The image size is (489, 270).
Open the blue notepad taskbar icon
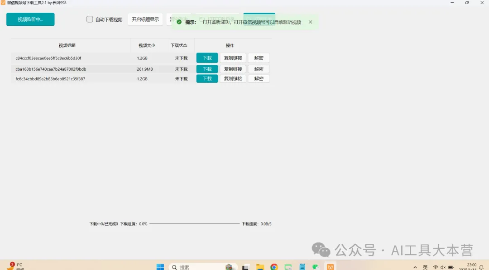(x=302, y=267)
